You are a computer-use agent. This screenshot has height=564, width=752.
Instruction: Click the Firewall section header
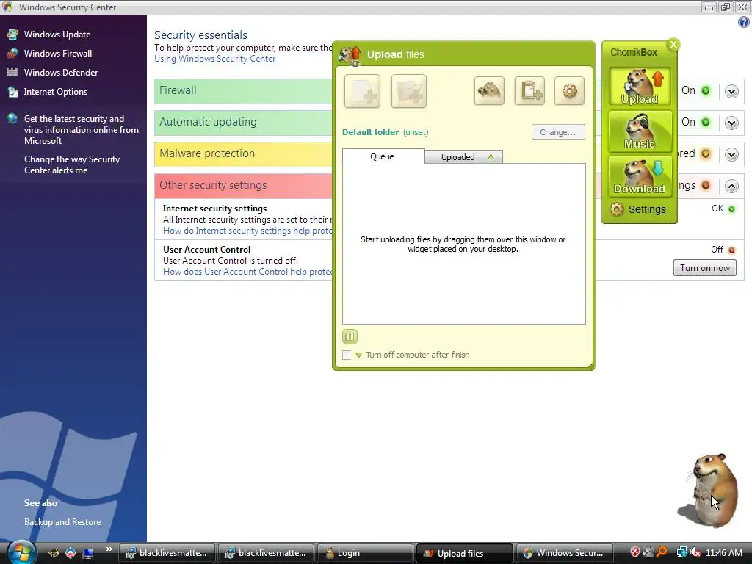point(243,90)
